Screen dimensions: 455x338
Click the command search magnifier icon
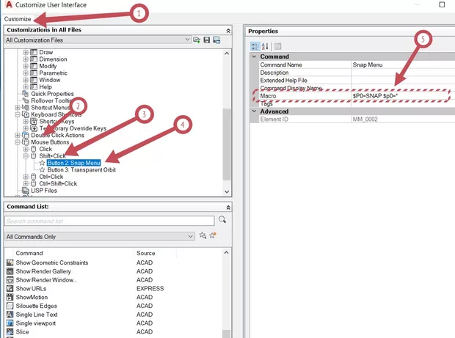pyautogui.click(x=222, y=220)
